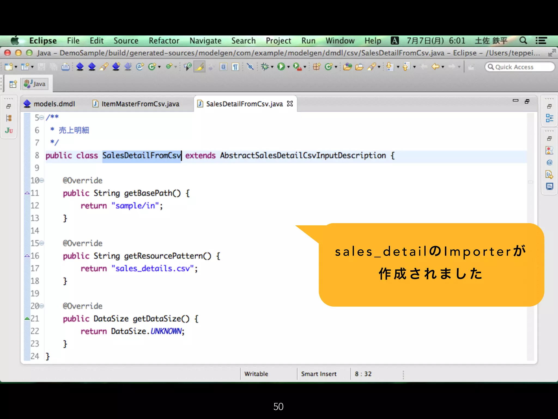
Task: Select the Java perspective button
Action: pyautogui.click(x=35, y=84)
